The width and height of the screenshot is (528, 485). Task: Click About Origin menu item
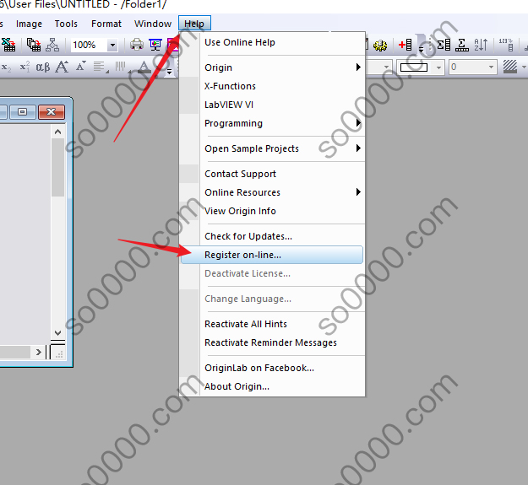237,386
